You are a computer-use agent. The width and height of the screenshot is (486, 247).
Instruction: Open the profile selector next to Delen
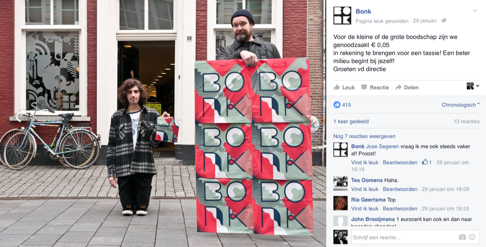pos(473,86)
